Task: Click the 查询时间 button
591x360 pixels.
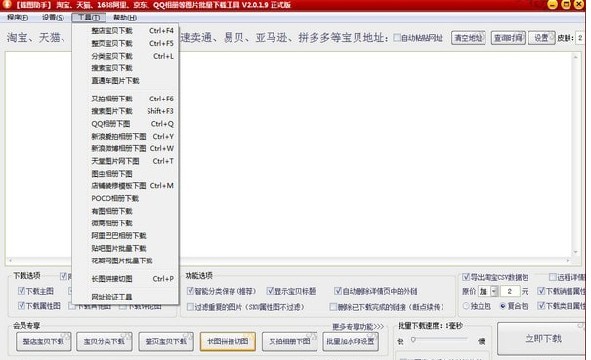Action: point(508,38)
